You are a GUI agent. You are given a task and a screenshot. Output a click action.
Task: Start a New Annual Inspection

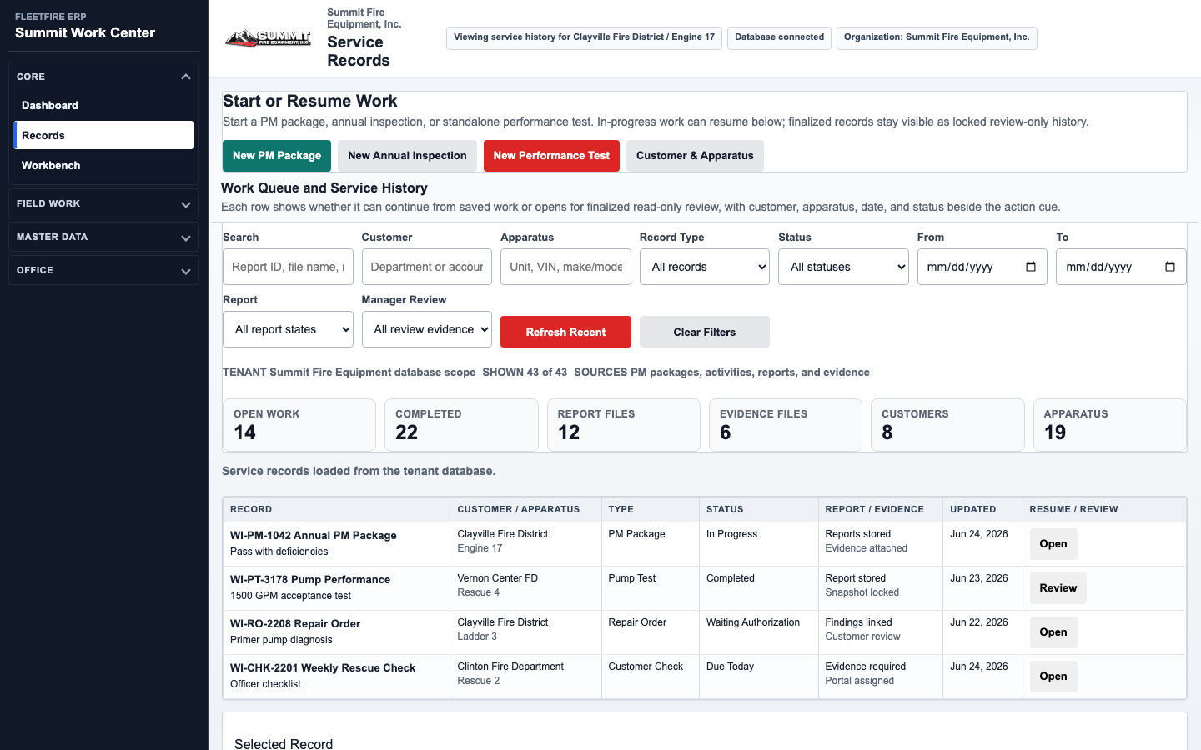click(x=407, y=156)
